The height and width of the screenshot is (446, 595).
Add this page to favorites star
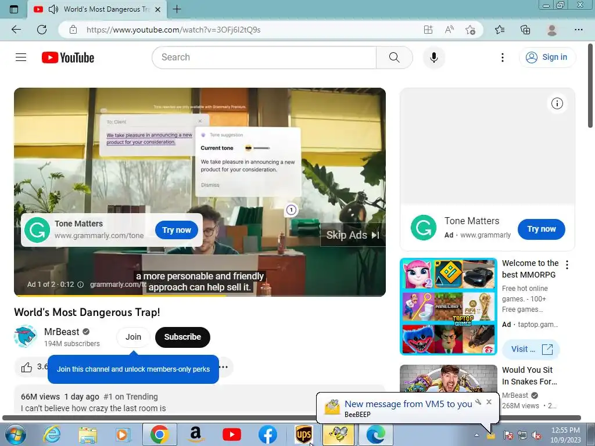(x=471, y=30)
